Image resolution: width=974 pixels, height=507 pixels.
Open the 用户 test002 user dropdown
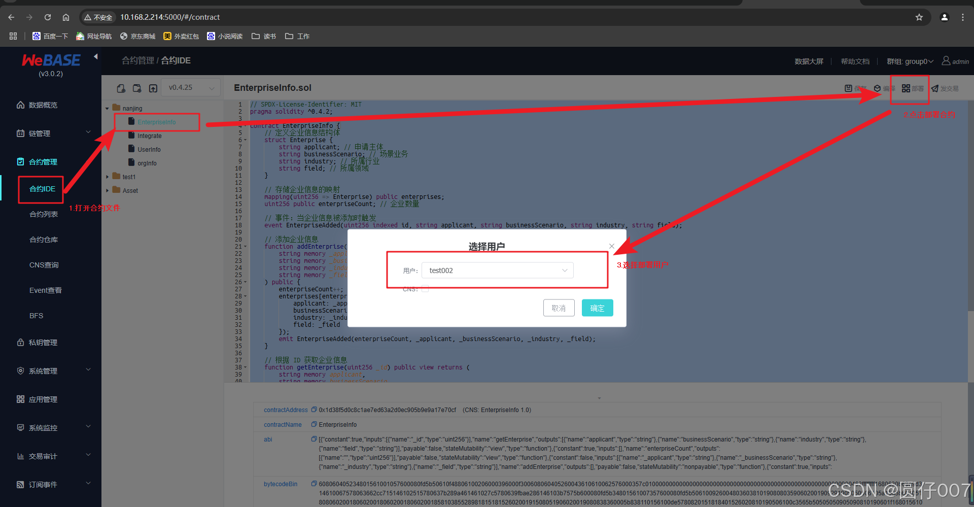(x=498, y=271)
